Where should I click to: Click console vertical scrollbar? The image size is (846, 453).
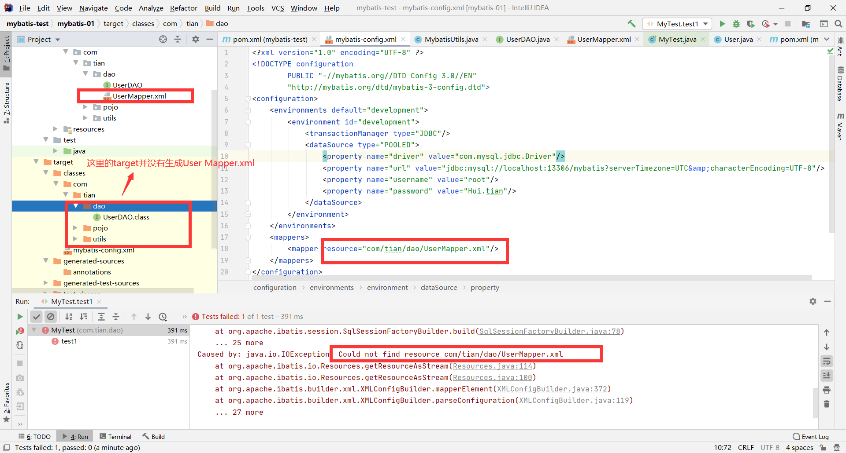816,404
